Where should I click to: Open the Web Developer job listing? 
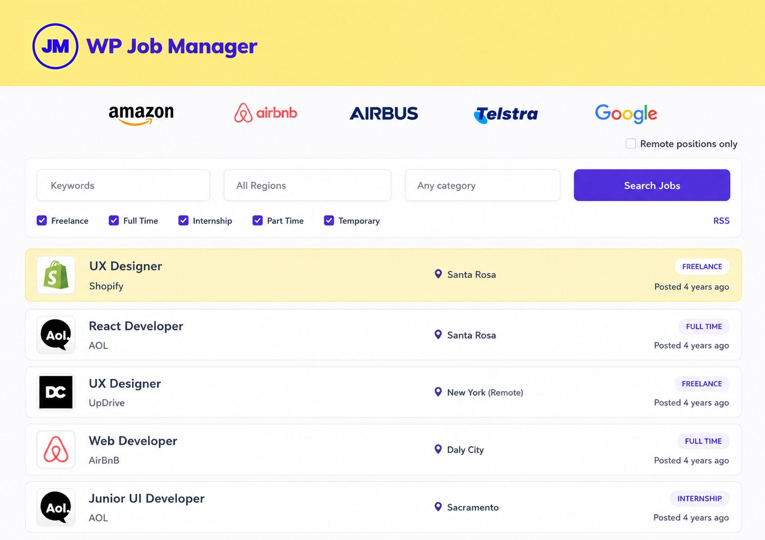click(383, 449)
